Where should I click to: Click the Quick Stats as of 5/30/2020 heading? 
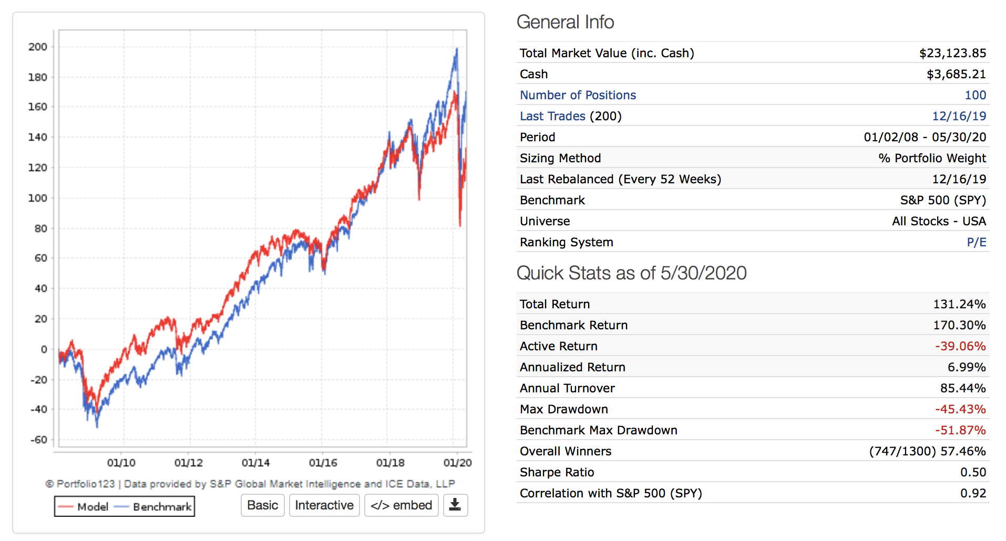click(x=631, y=273)
